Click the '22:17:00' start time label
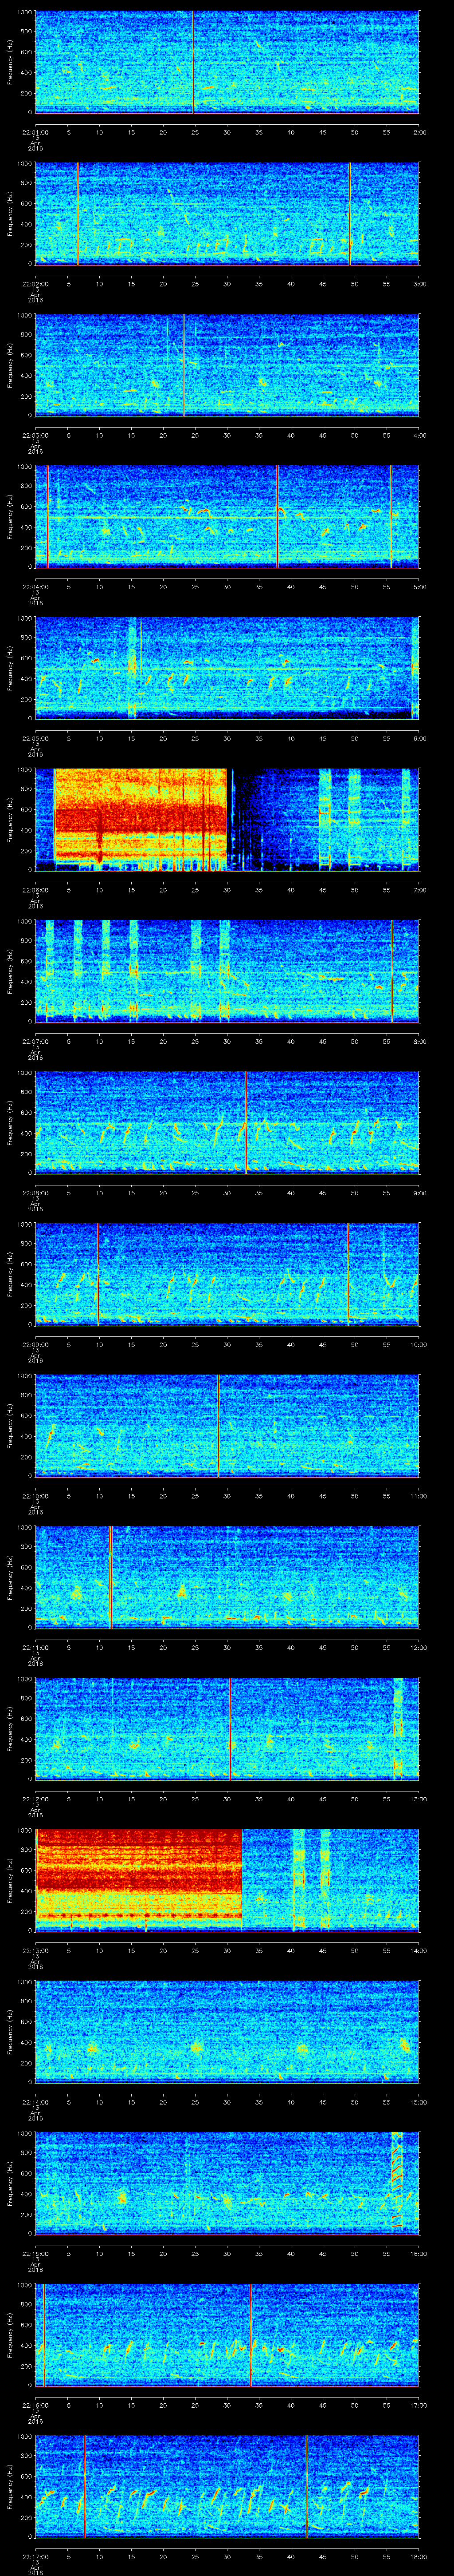 coord(35,2556)
